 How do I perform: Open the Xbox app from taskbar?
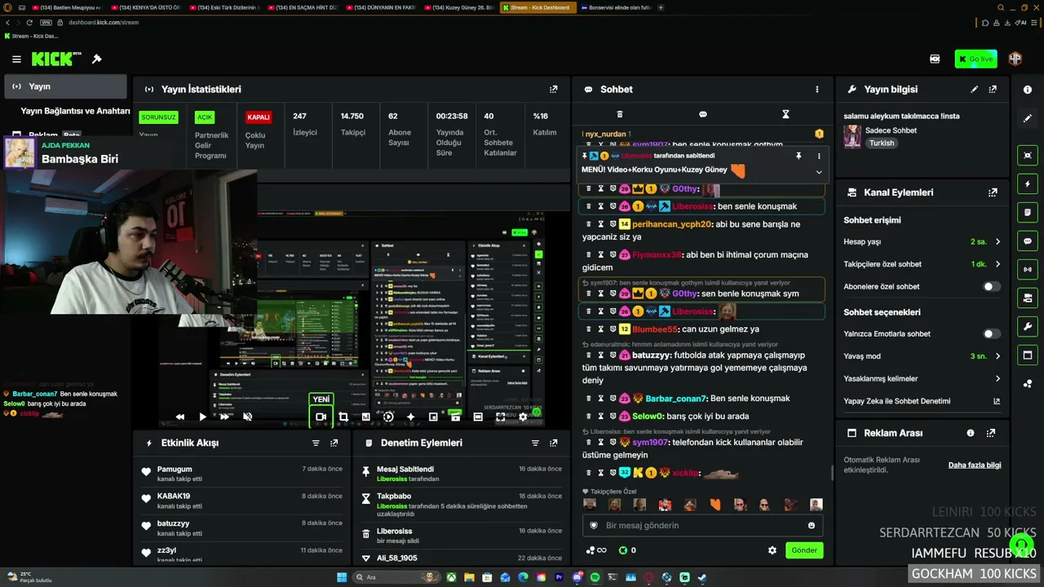tap(451, 577)
